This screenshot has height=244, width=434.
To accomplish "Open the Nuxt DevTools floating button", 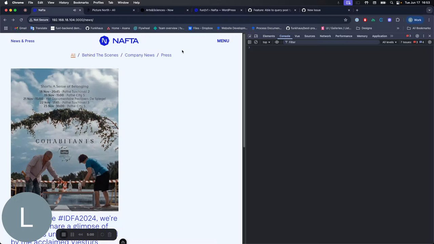I will point(123,242).
